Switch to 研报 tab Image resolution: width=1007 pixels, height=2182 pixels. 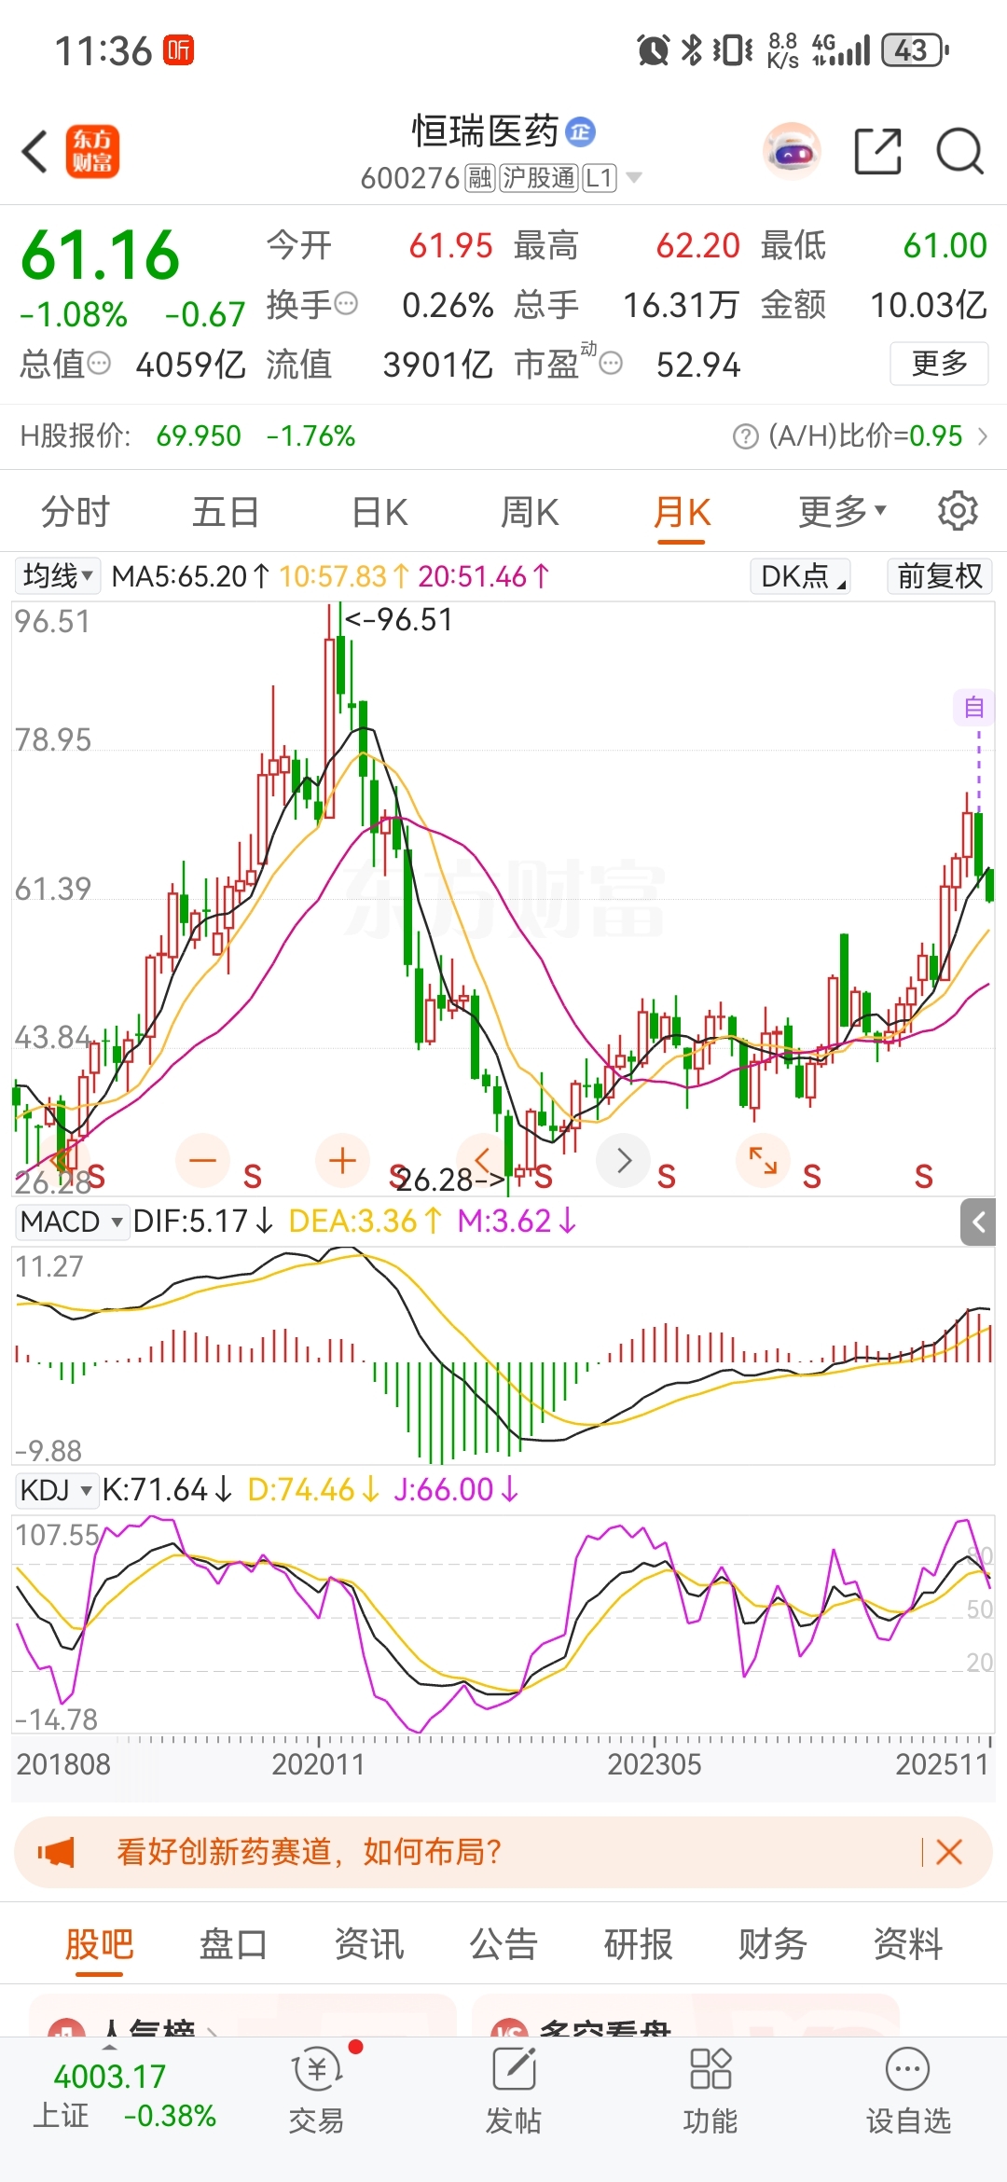click(x=639, y=1944)
